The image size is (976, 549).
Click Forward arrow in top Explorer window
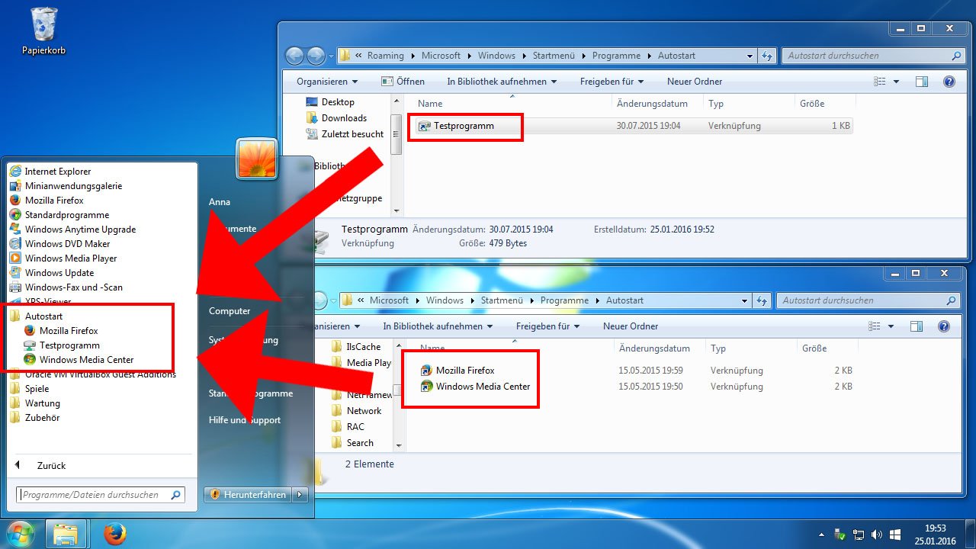(x=316, y=56)
